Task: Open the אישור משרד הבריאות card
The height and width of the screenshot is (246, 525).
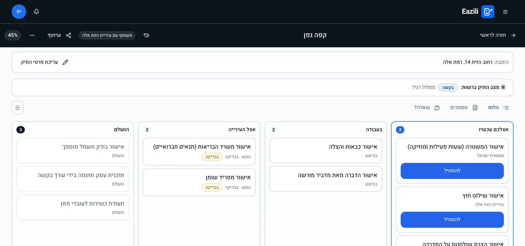Action: click(x=199, y=152)
